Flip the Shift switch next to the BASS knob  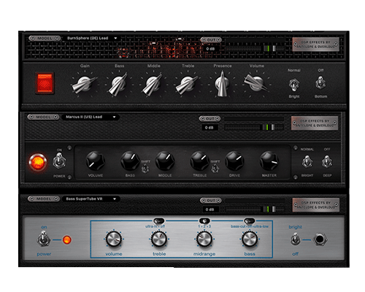145,169
